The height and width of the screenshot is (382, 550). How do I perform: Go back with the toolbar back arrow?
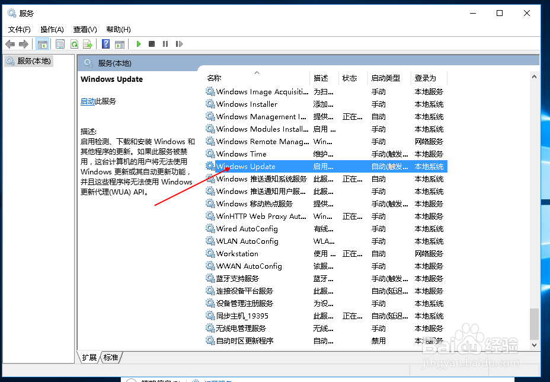pos(10,44)
